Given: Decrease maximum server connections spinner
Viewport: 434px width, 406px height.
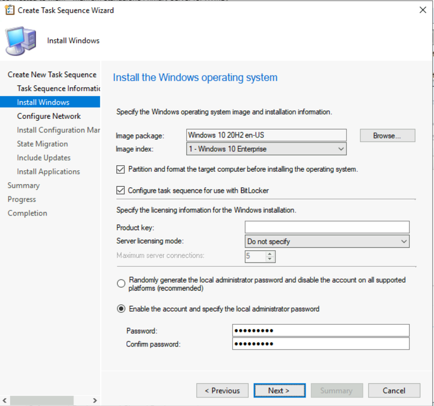Looking at the screenshot, I should pyautogui.click(x=270, y=259).
